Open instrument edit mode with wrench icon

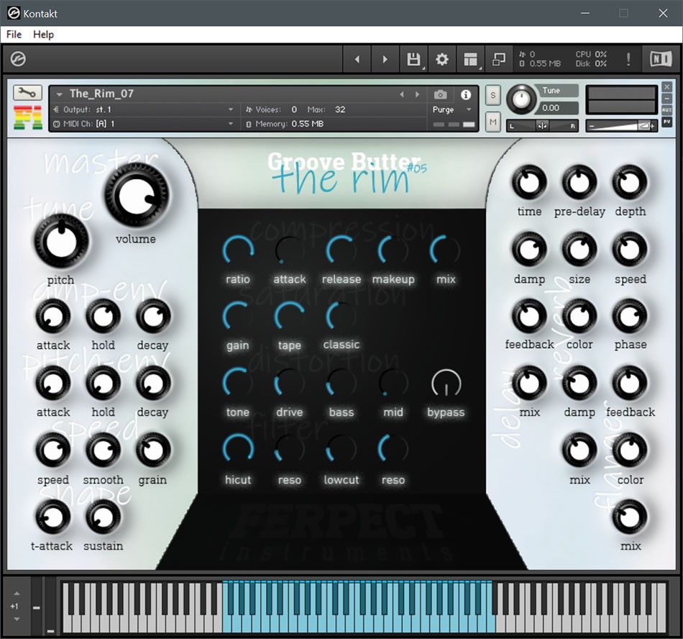coord(27,93)
